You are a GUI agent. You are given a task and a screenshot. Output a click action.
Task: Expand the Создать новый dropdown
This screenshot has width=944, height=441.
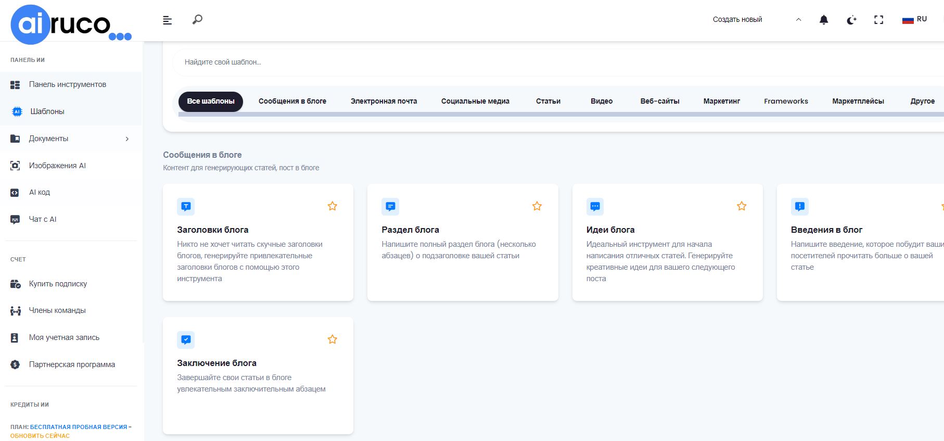[x=757, y=20]
